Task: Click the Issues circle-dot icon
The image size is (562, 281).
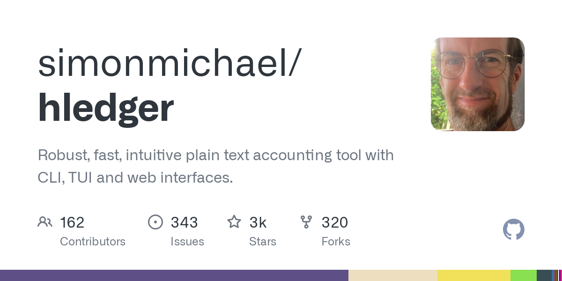Action: click(x=155, y=222)
